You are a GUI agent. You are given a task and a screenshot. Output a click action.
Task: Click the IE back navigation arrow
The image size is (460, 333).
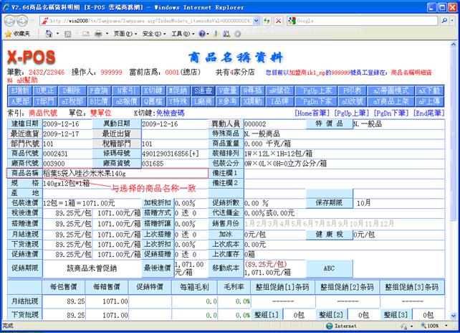pyautogui.click(x=11, y=21)
